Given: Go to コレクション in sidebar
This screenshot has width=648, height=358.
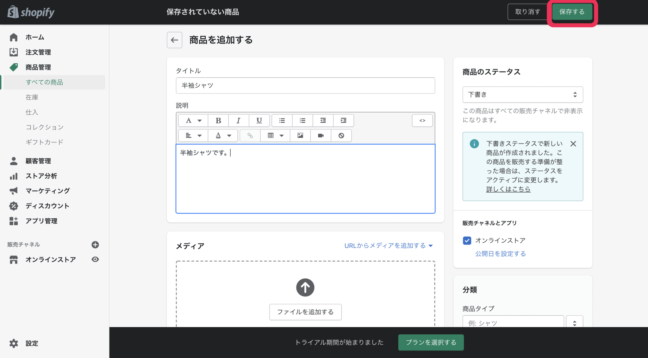Looking at the screenshot, I should coord(45,127).
